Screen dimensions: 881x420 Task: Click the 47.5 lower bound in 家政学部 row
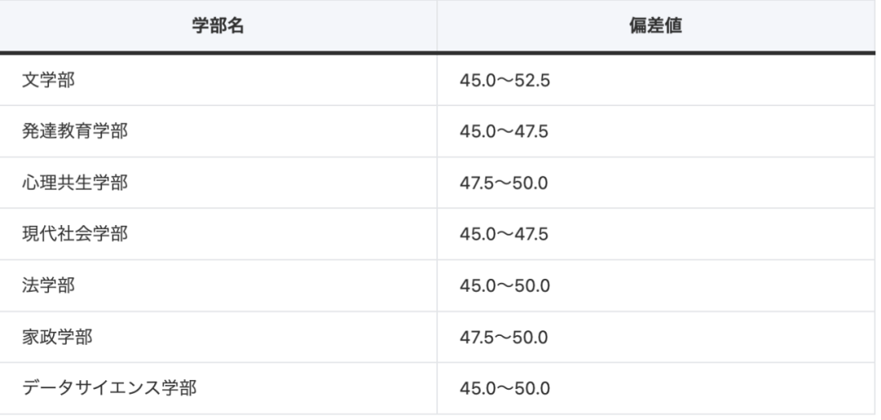(476, 337)
